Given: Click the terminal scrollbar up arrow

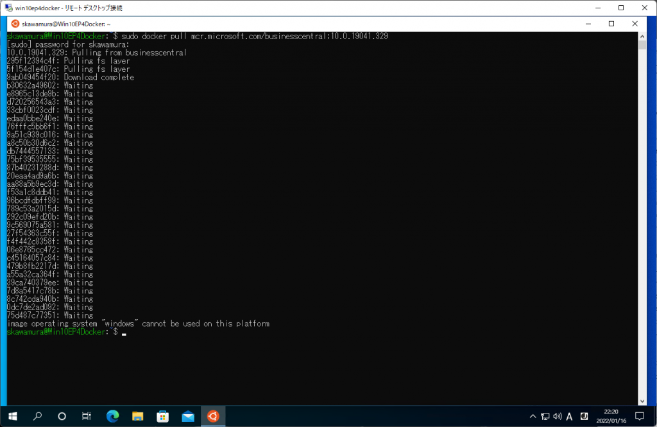Looking at the screenshot, I should tap(642, 37).
